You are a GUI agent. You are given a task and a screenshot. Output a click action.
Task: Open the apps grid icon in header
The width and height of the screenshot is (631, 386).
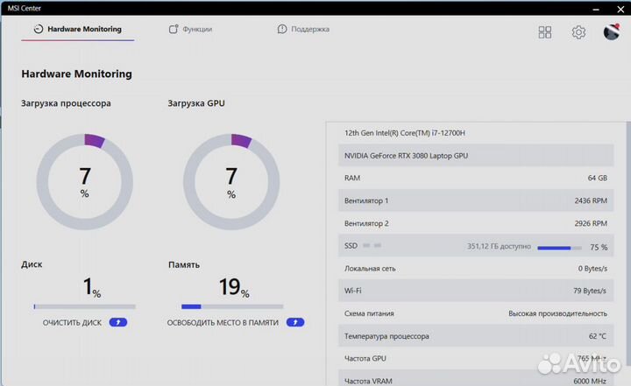pyautogui.click(x=545, y=32)
